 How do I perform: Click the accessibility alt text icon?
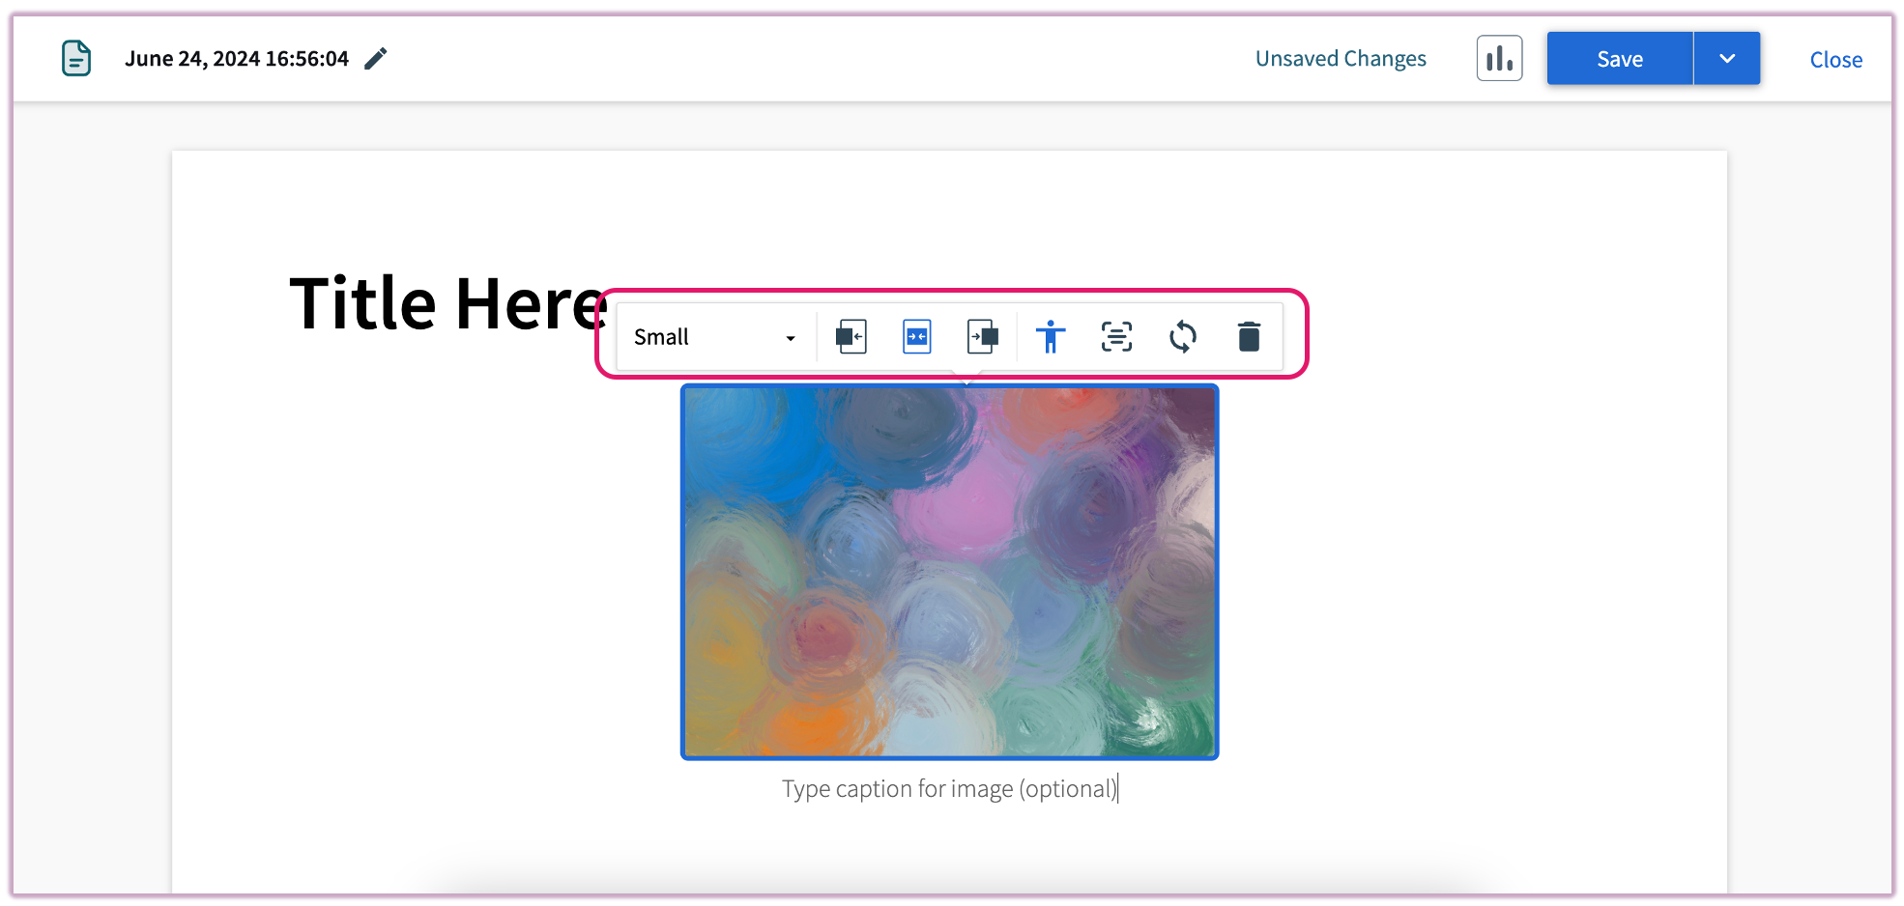[x=1050, y=336]
